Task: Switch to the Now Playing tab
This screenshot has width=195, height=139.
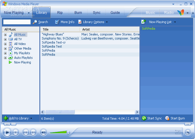Action: click(x=14, y=13)
